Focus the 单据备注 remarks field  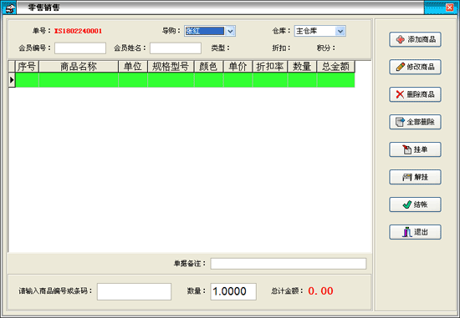[x=289, y=264]
